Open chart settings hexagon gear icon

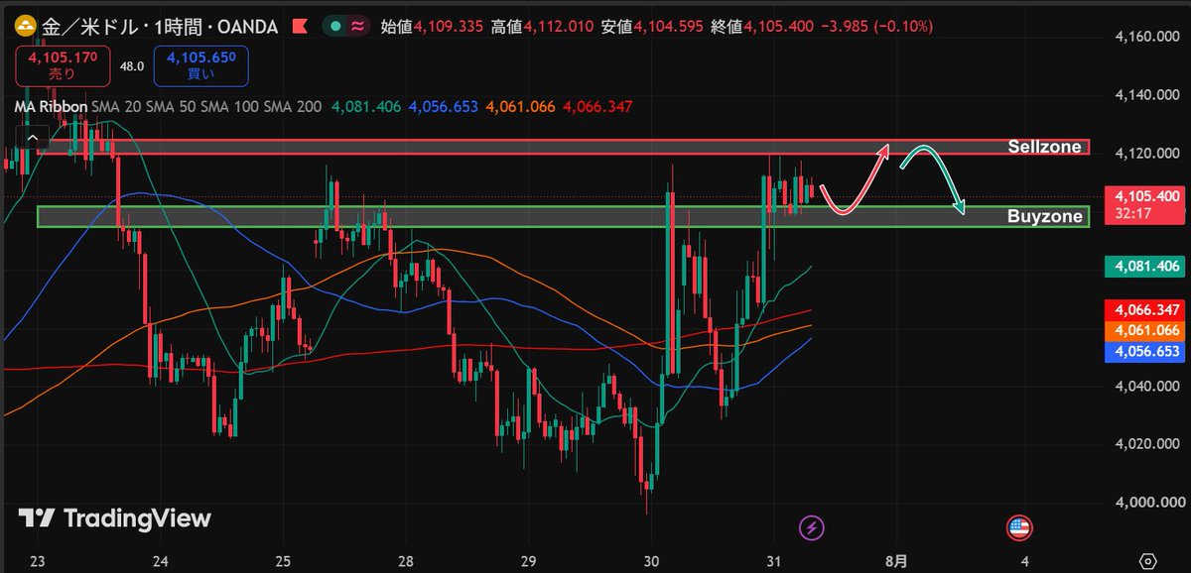pos(1147,560)
